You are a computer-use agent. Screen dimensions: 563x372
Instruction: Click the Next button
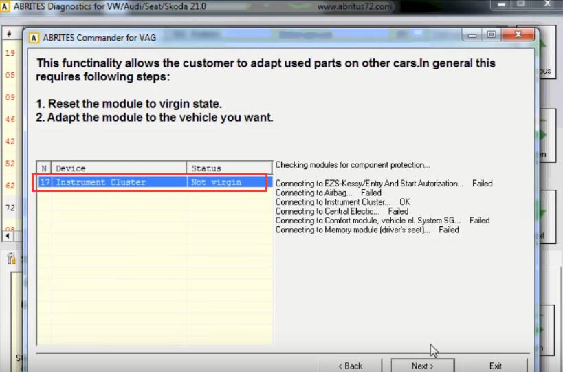[x=423, y=366]
